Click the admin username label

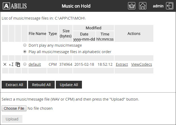coord(158,6)
